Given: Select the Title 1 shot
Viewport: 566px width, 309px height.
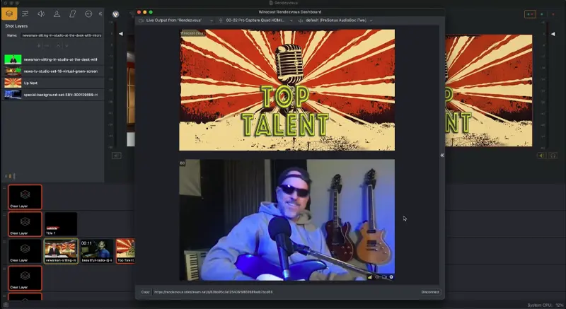Looking at the screenshot, I should click(x=61, y=224).
